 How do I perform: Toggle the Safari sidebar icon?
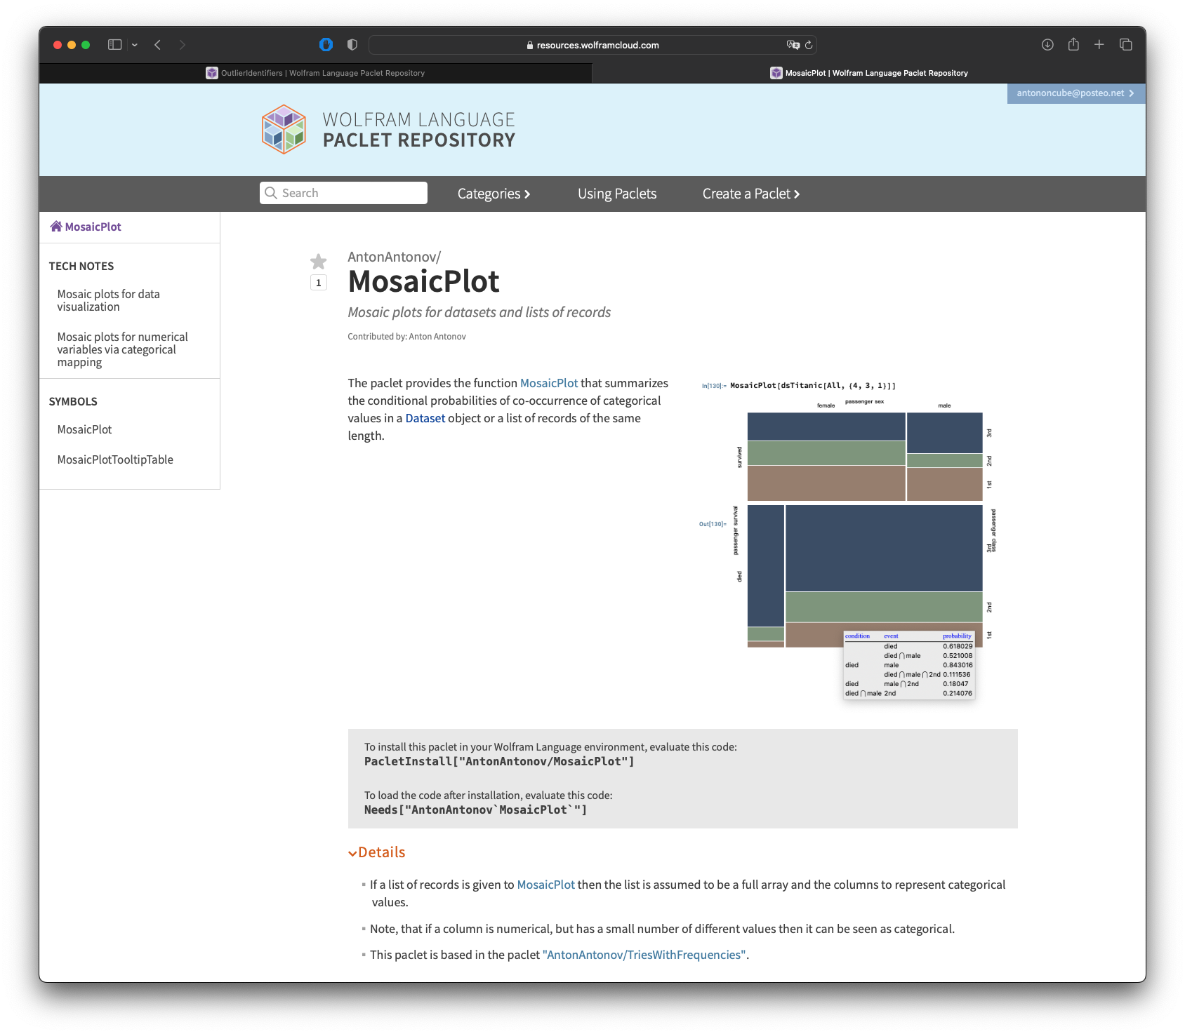(114, 45)
